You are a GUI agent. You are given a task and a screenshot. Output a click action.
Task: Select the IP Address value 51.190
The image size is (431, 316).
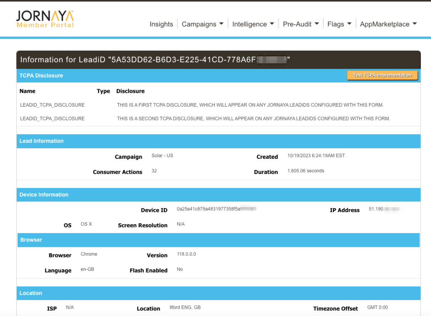coord(384,209)
